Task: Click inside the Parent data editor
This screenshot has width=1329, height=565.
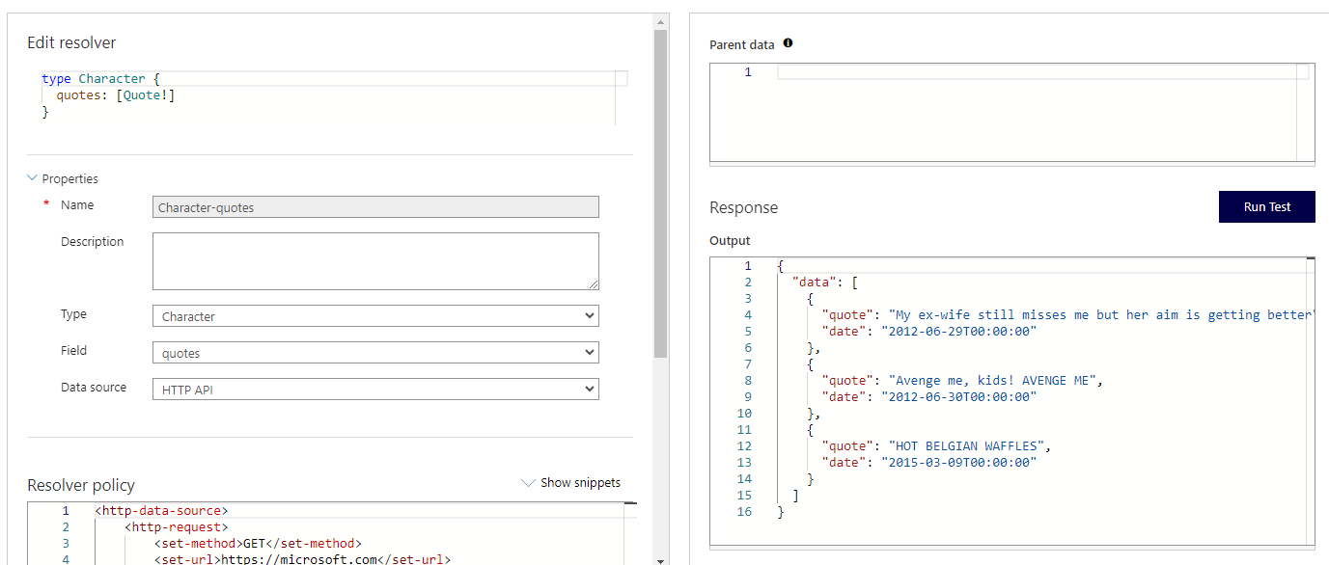Action: pos(1033,111)
